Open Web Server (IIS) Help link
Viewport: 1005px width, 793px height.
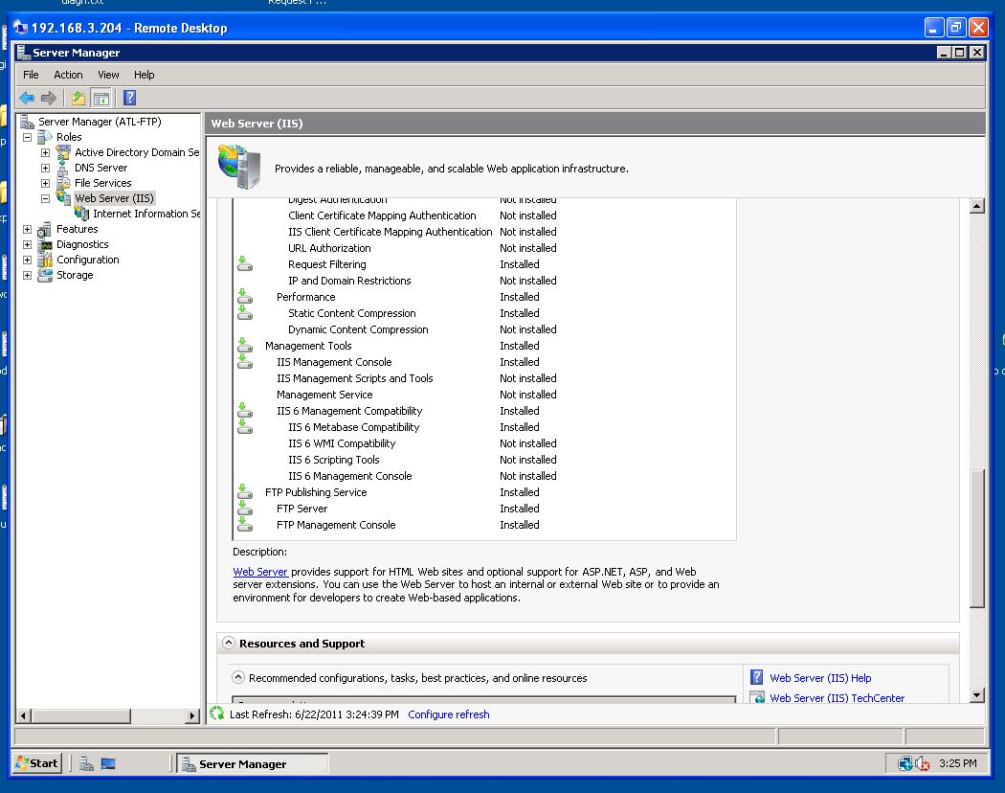tap(820, 678)
